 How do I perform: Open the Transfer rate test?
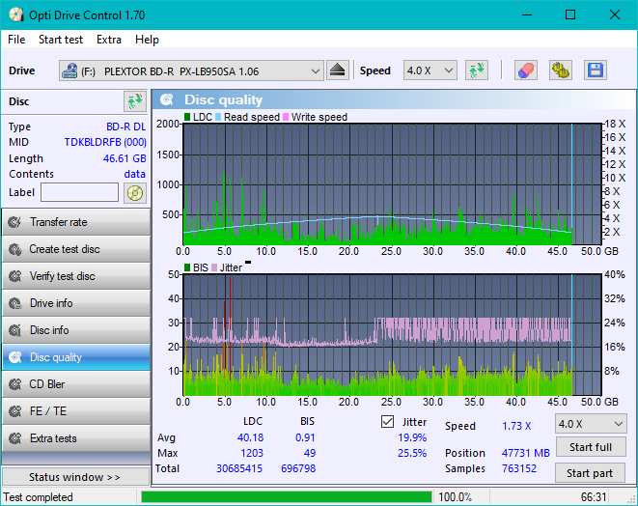pos(76,222)
